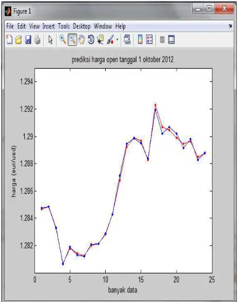Open the Tools menu
Image resolution: width=239 pixels, height=302 pixels.
pos(63,26)
